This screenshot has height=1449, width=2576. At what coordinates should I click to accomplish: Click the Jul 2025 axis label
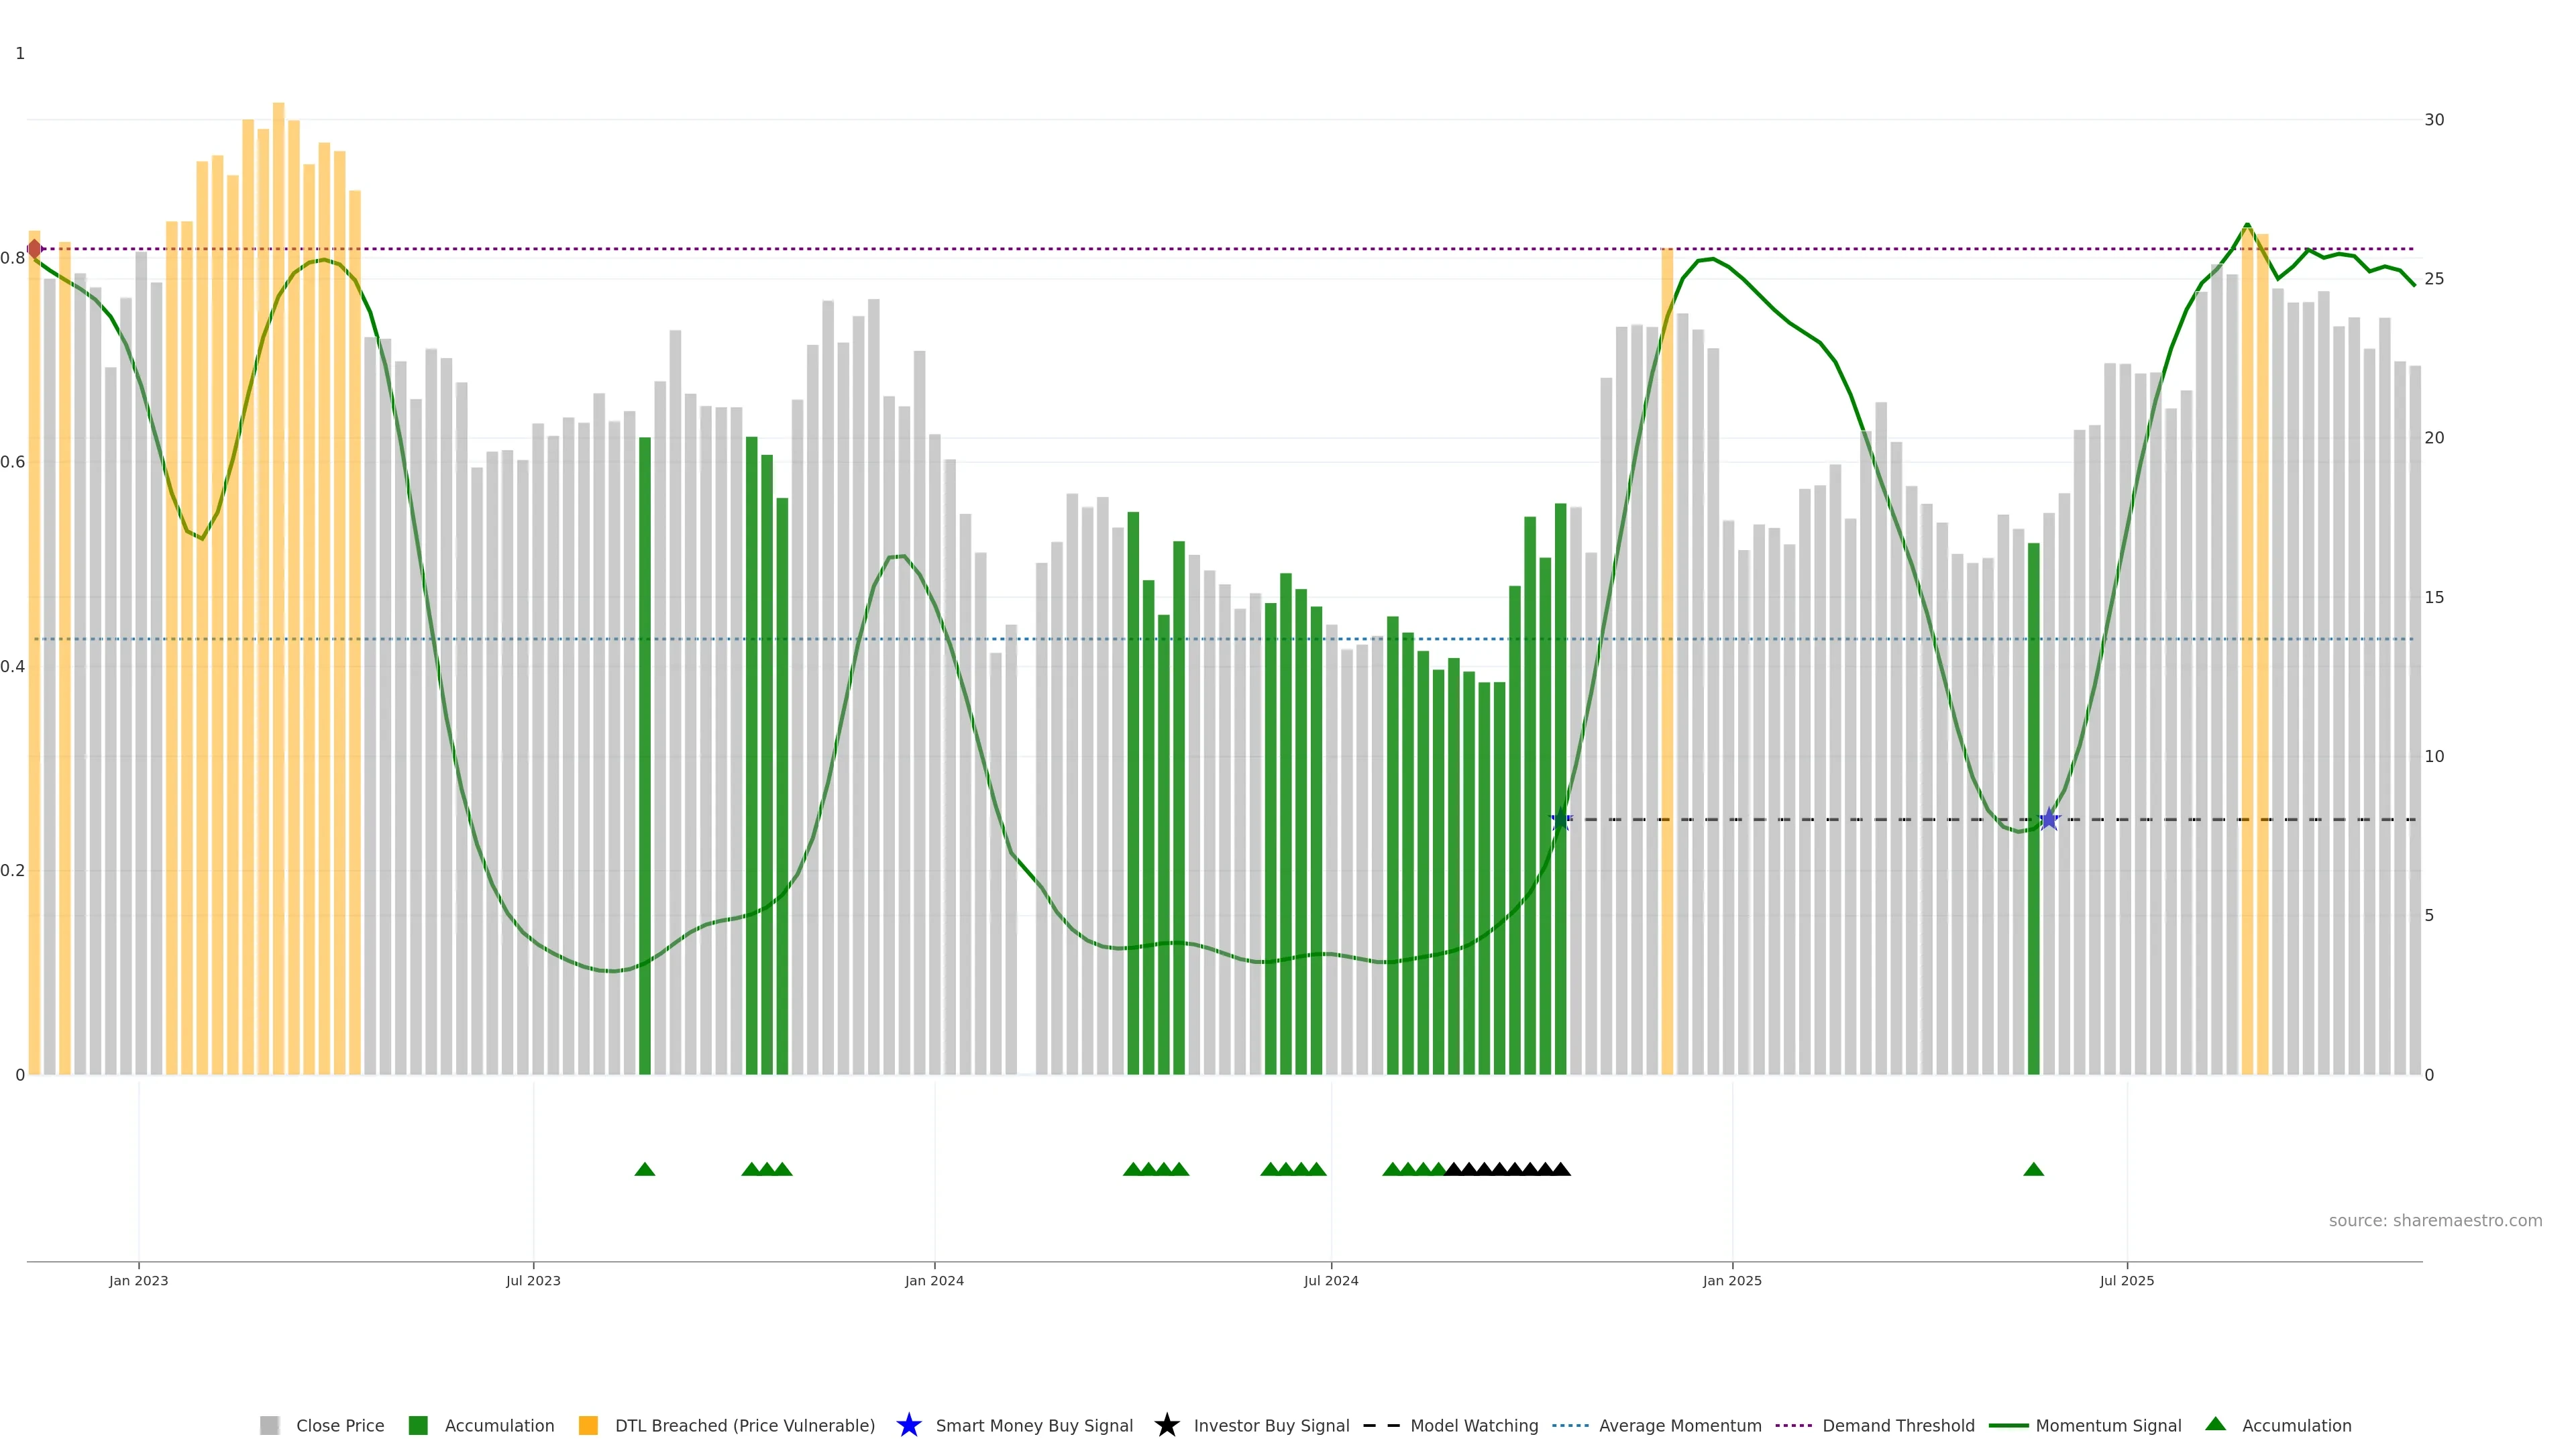point(2126,1280)
